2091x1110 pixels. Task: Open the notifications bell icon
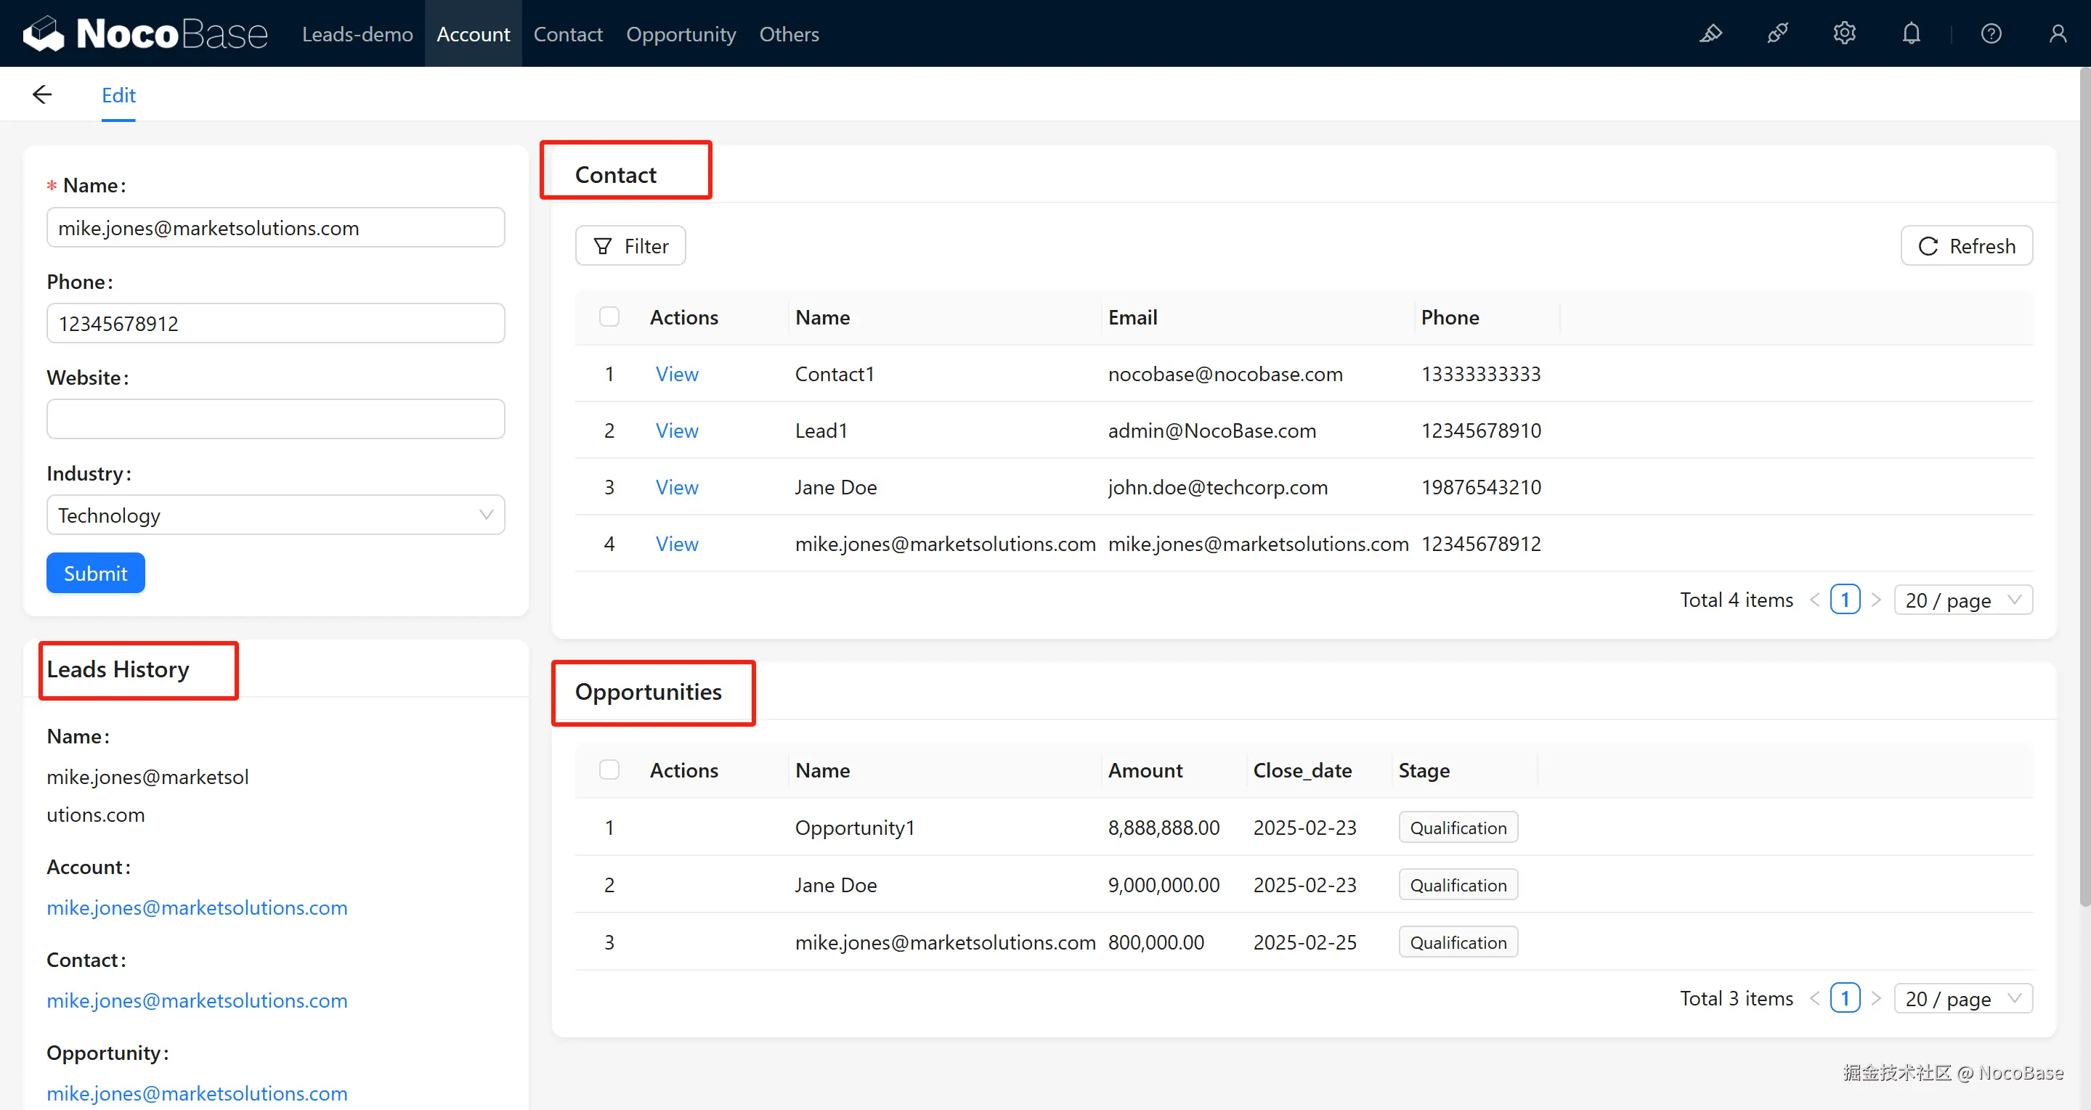coord(1911,33)
